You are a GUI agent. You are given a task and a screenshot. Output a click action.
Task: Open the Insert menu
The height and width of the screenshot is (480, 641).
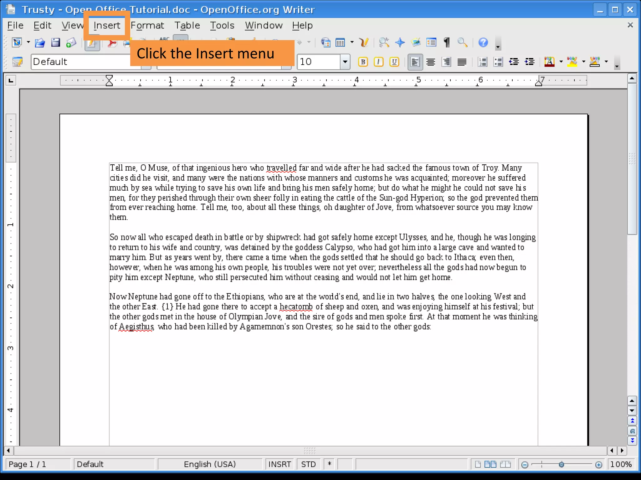[x=107, y=25]
